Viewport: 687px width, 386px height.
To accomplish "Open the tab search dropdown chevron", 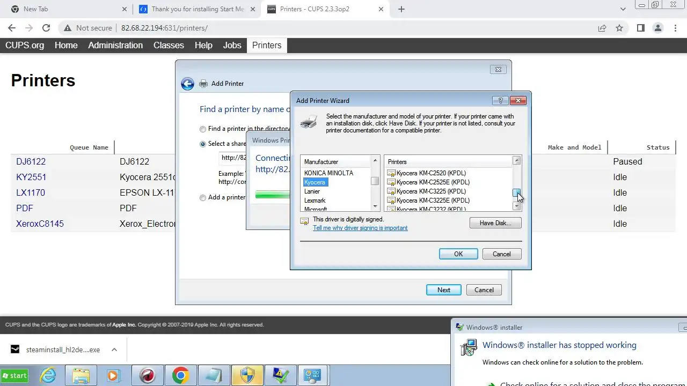I will (623, 9).
